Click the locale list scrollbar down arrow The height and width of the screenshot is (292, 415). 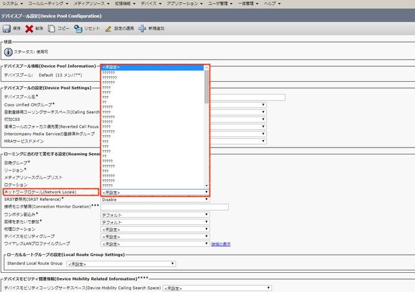pyautogui.click(x=207, y=185)
